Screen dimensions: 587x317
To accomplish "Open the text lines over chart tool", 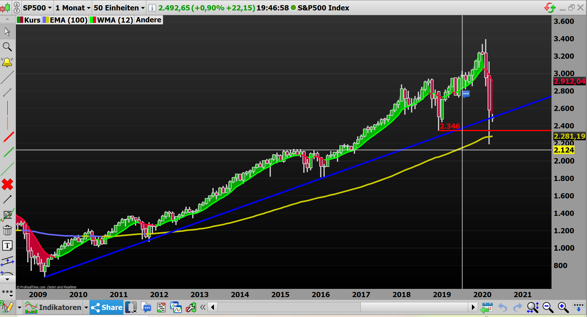I will (x=7, y=215).
